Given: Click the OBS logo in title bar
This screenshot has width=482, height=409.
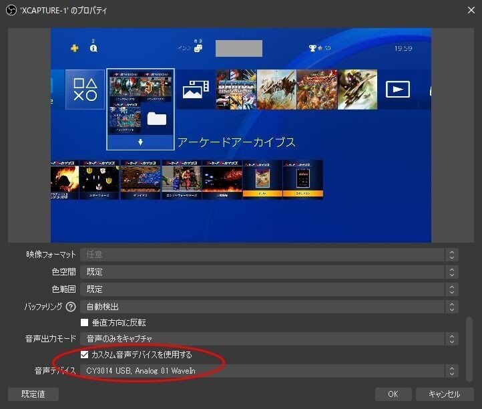Looking at the screenshot, I should [x=11, y=11].
